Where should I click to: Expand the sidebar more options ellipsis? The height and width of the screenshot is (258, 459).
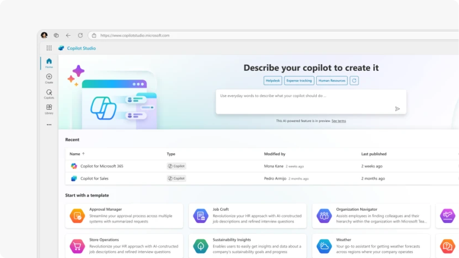pos(49,125)
